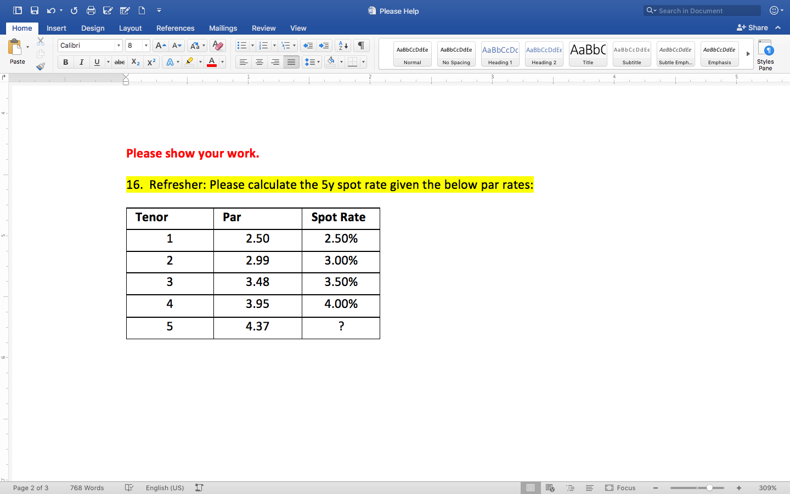Toggle Bold formatting

point(66,62)
